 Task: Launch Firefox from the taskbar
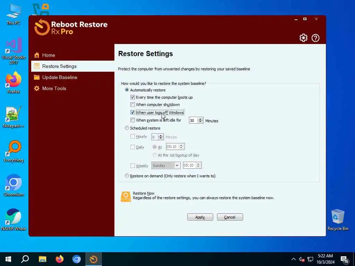60,259
